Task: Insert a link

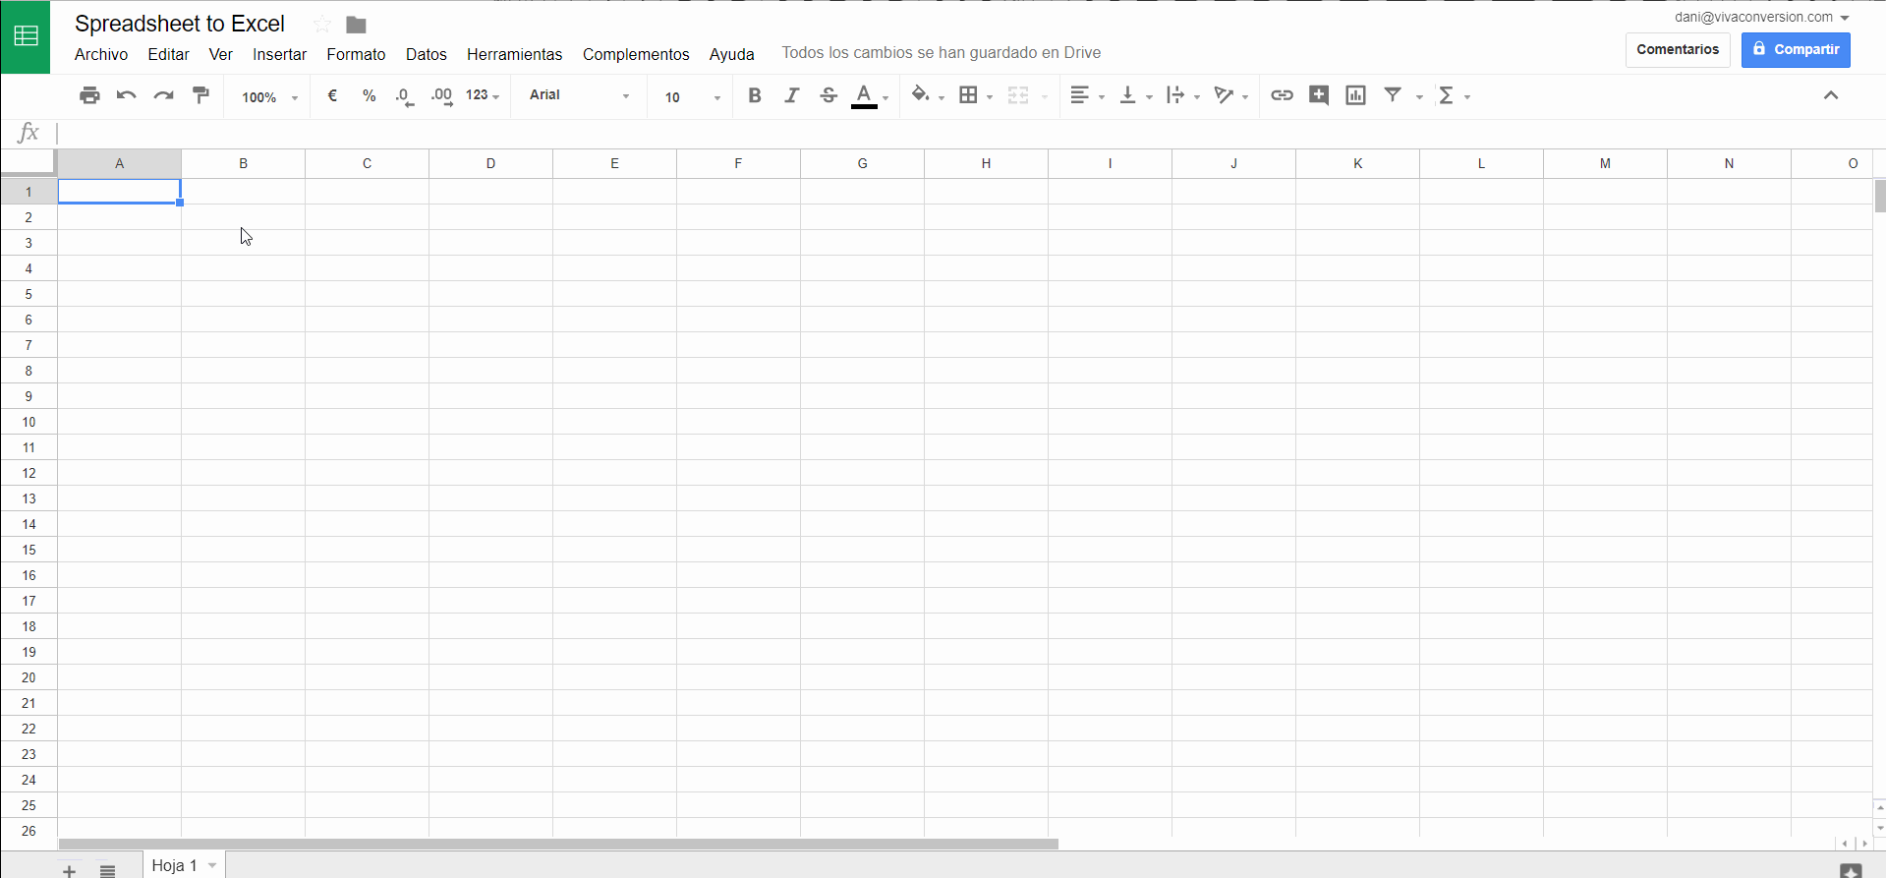Action: [x=1282, y=95]
